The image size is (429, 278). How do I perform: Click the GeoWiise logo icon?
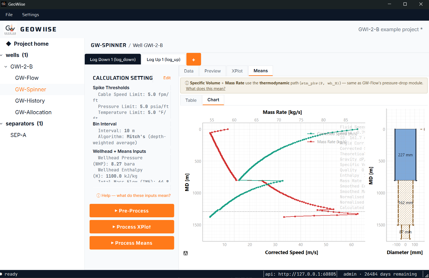pyautogui.click(x=10, y=29)
